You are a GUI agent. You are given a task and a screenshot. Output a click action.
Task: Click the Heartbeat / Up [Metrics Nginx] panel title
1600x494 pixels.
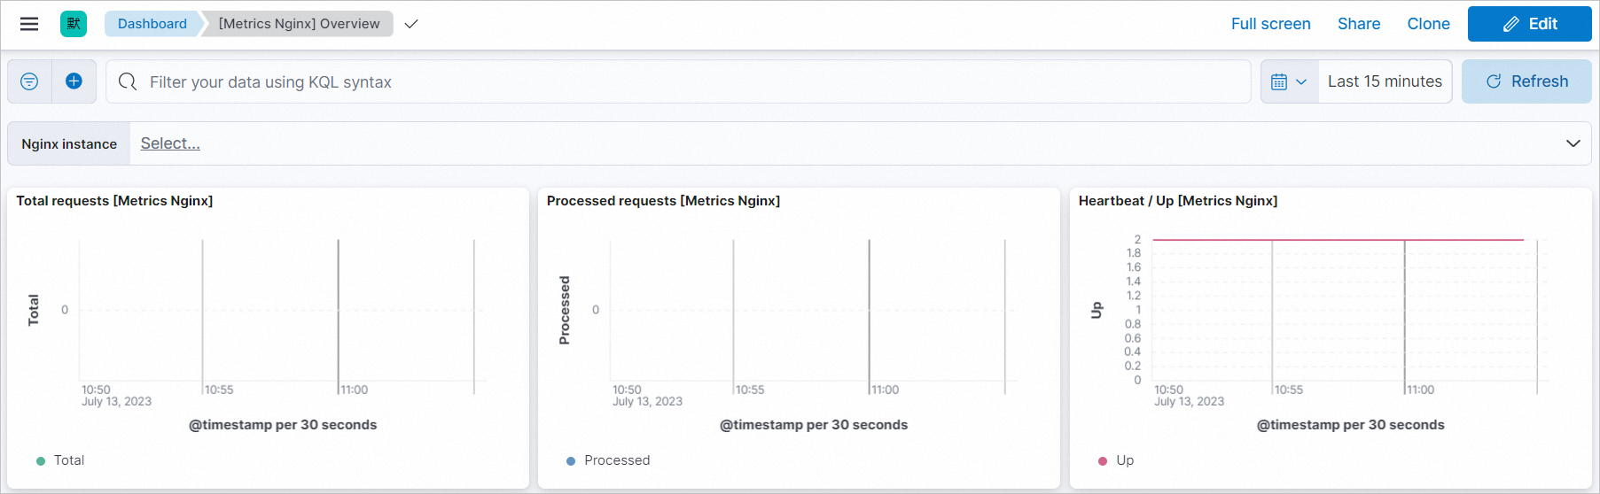[x=1178, y=201]
